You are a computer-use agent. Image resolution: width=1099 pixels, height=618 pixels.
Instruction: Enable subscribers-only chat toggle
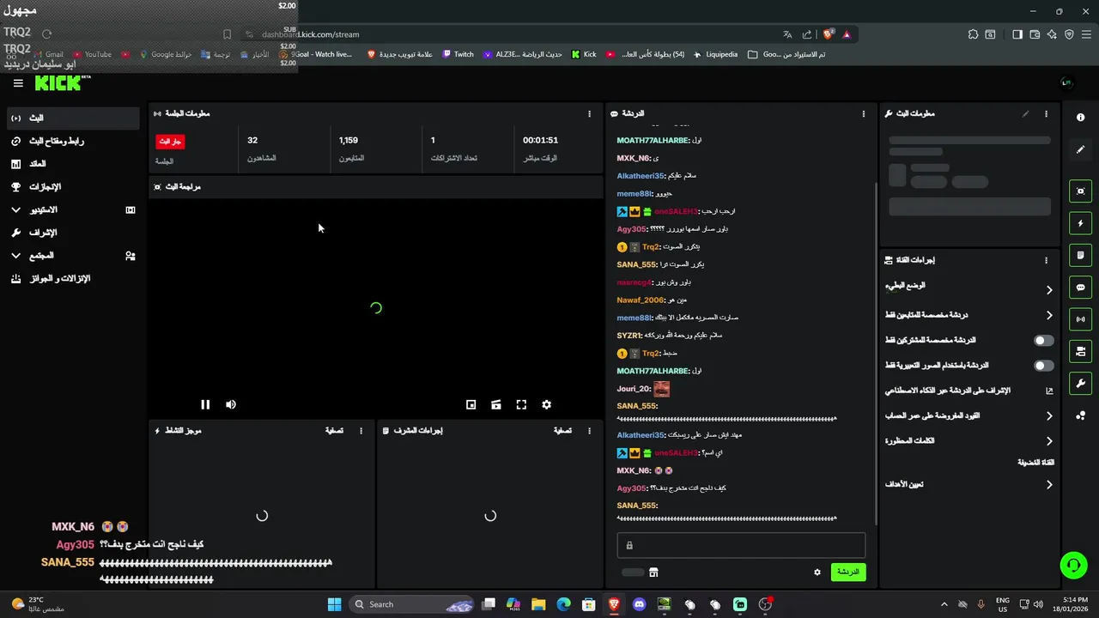pos(1043,341)
